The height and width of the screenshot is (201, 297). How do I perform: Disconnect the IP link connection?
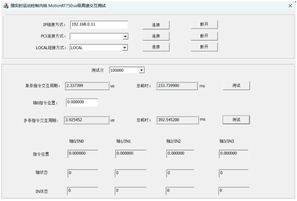pyautogui.click(x=204, y=24)
